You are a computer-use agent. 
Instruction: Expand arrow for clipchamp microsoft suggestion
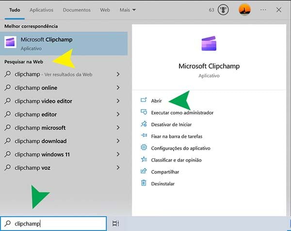[x=118, y=128]
